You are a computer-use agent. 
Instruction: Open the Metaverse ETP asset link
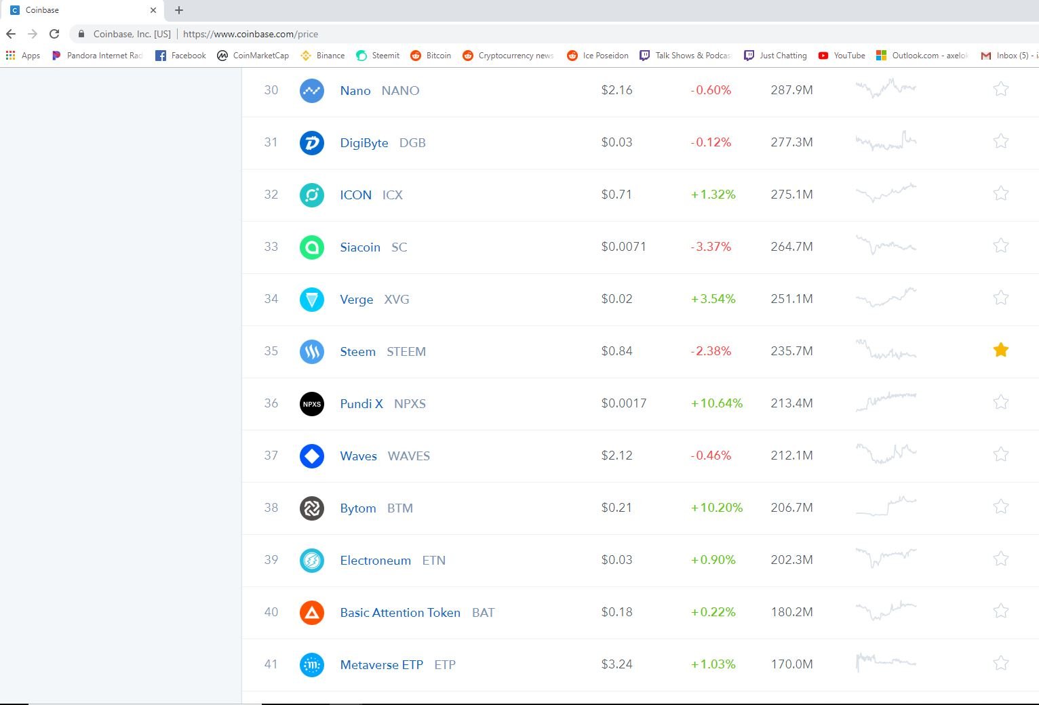point(382,665)
